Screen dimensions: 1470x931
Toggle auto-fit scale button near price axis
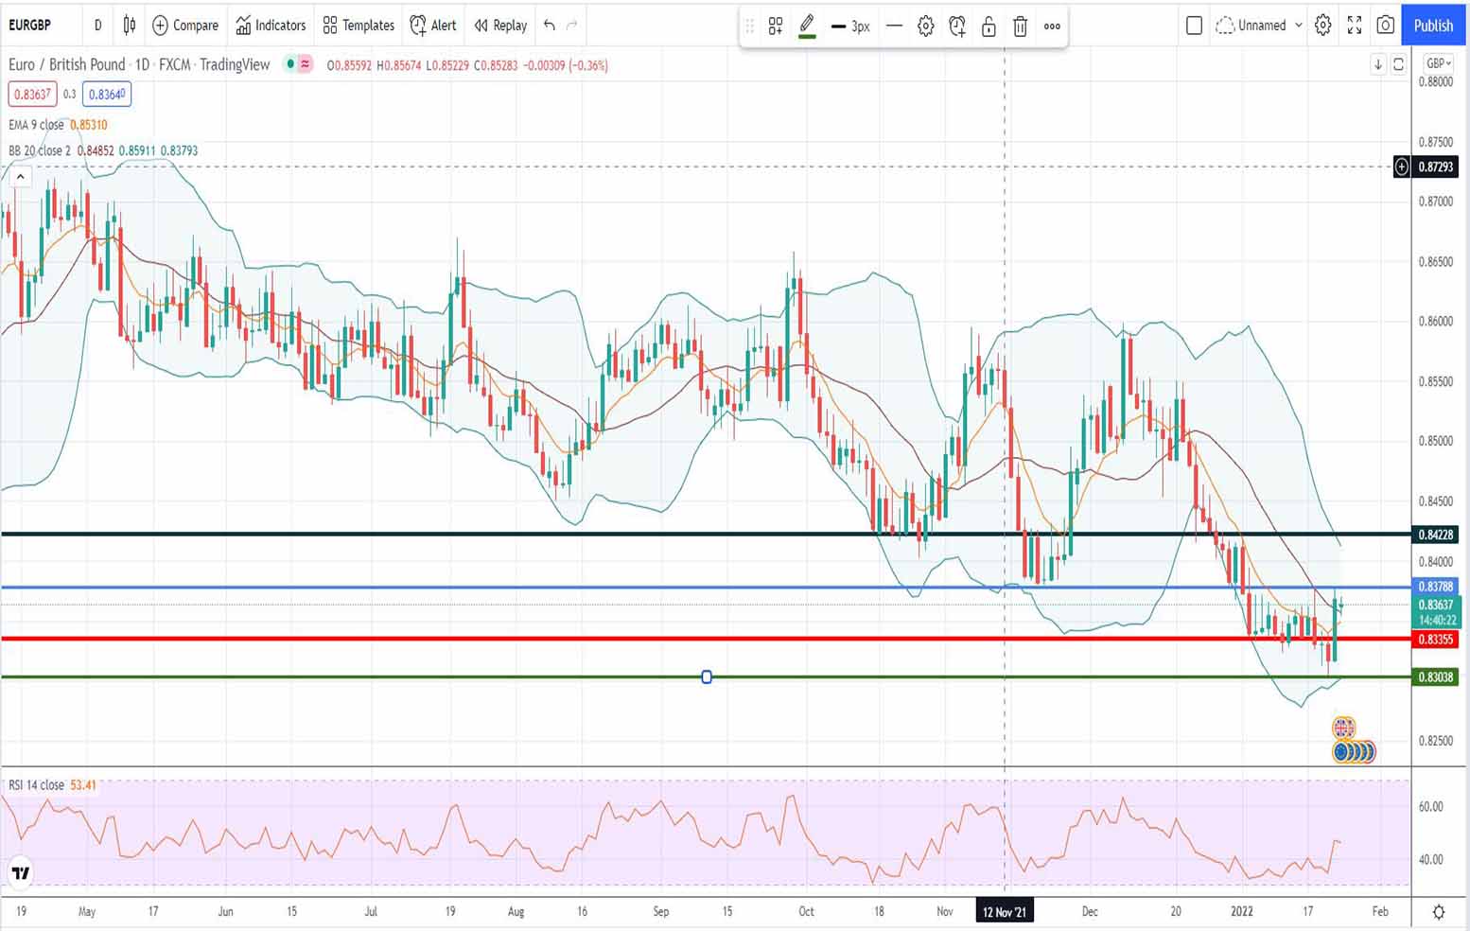(x=1398, y=64)
